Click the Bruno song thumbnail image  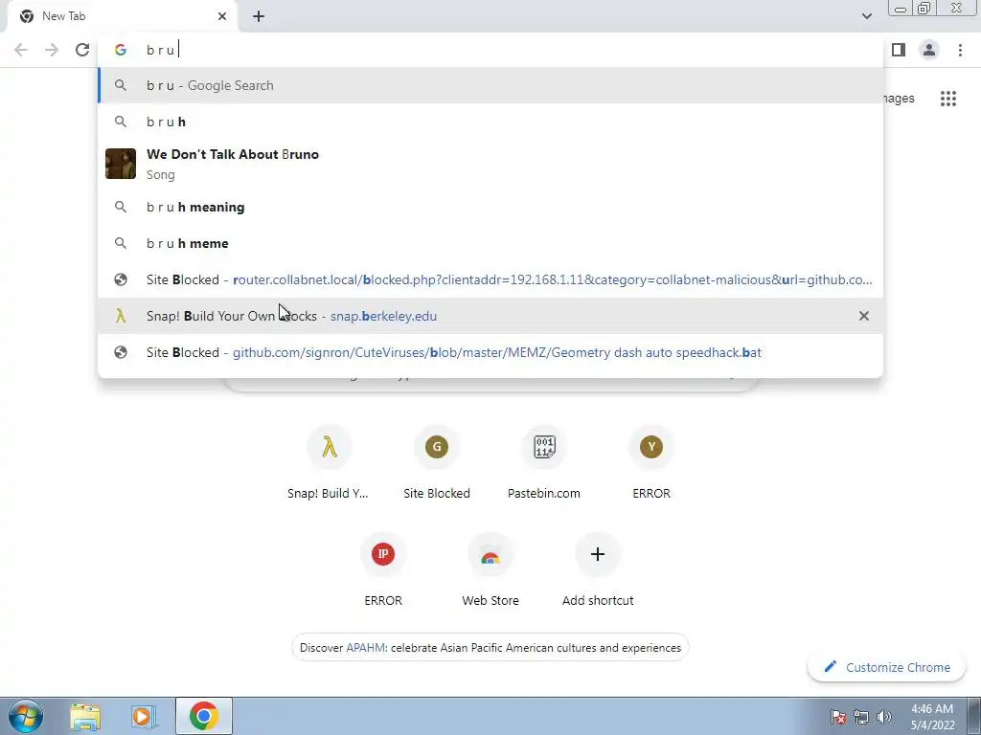click(121, 164)
